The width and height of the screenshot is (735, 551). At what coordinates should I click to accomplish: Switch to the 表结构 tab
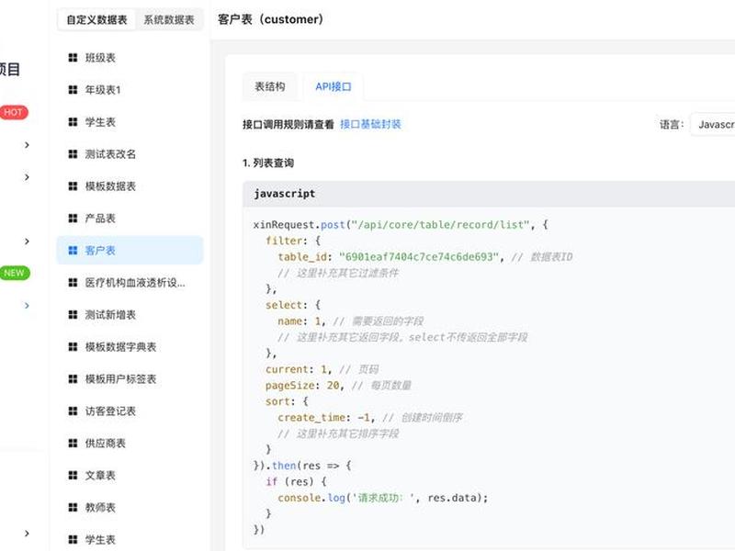(269, 86)
